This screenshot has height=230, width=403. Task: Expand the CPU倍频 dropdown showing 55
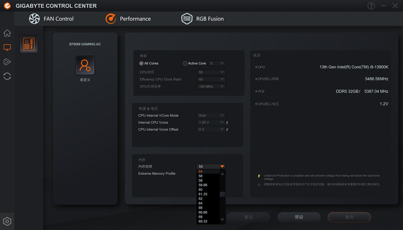coord(211,72)
